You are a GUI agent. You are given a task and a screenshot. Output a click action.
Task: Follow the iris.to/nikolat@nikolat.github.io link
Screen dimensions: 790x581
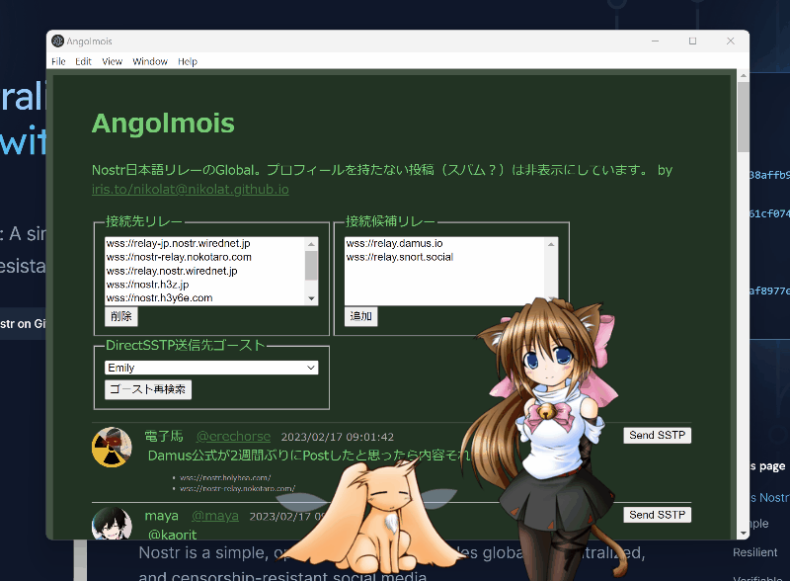[190, 189]
